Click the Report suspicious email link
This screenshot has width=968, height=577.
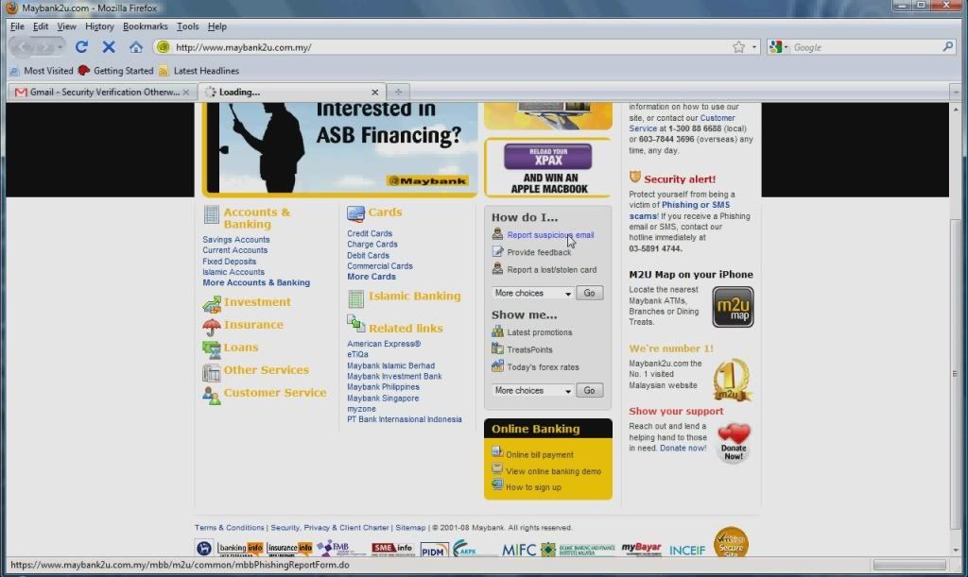[x=550, y=235]
